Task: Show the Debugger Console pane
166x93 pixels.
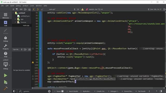Action: pyautogui.click(x=113, y=91)
